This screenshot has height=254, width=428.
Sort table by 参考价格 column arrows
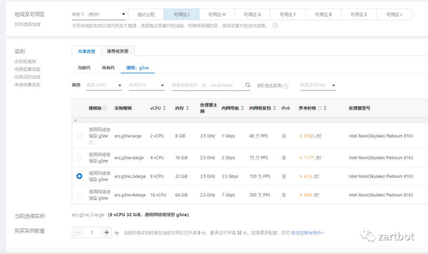click(325, 108)
